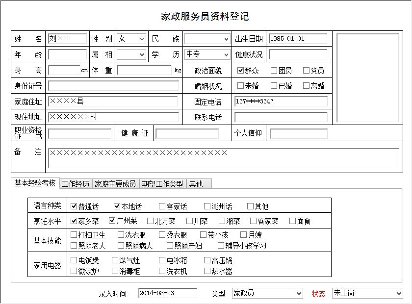Click in the 备注 remarks text area

pyautogui.click(x=224, y=158)
